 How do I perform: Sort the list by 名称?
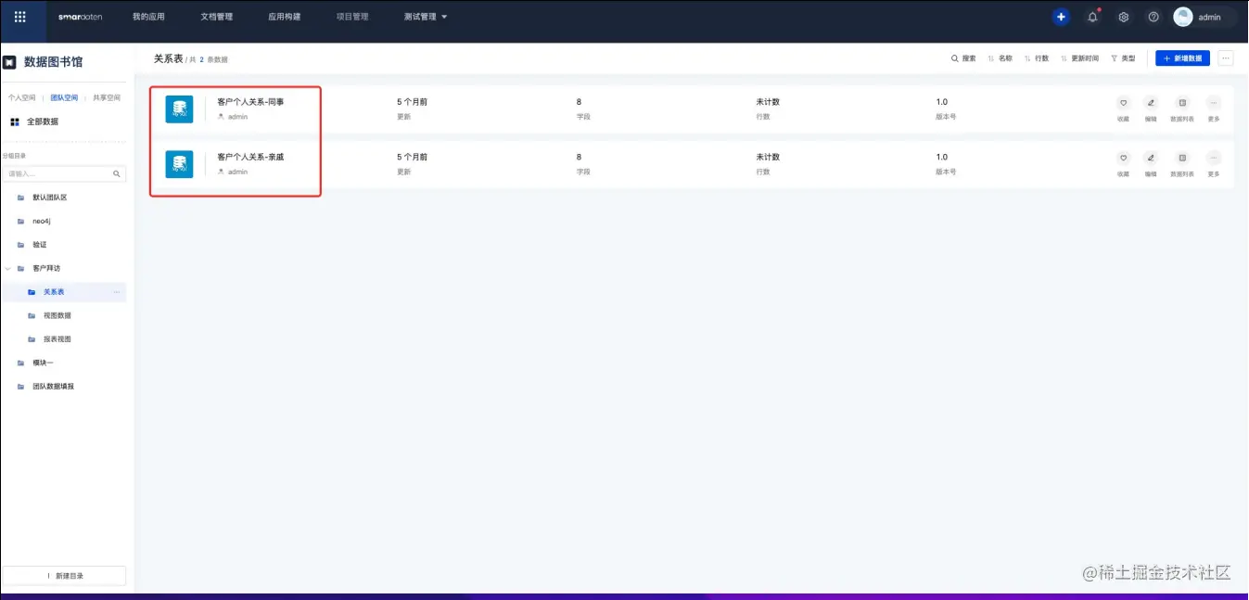(x=1000, y=58)
